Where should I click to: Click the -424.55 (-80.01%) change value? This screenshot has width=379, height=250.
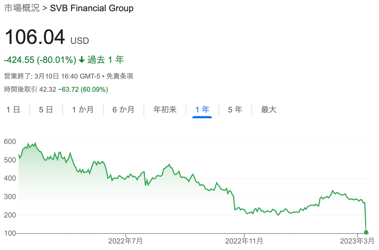[x=40, y=60]
